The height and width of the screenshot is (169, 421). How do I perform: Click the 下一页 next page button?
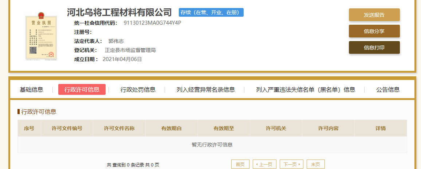tap(291, 164)
